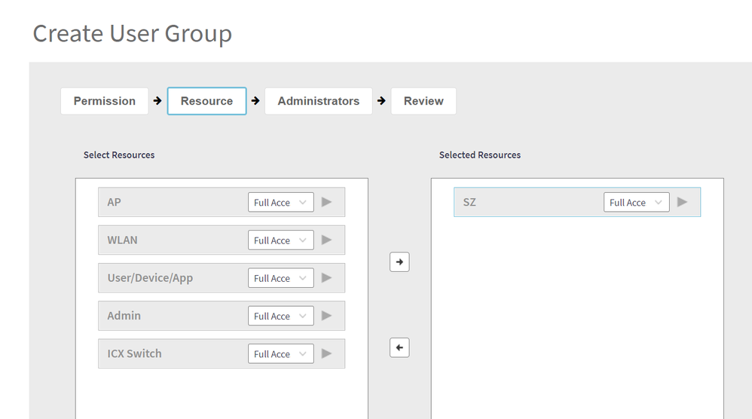Click the play arrow icon beside AP
This screenshot has width=752, height=419.
point(326,202)
